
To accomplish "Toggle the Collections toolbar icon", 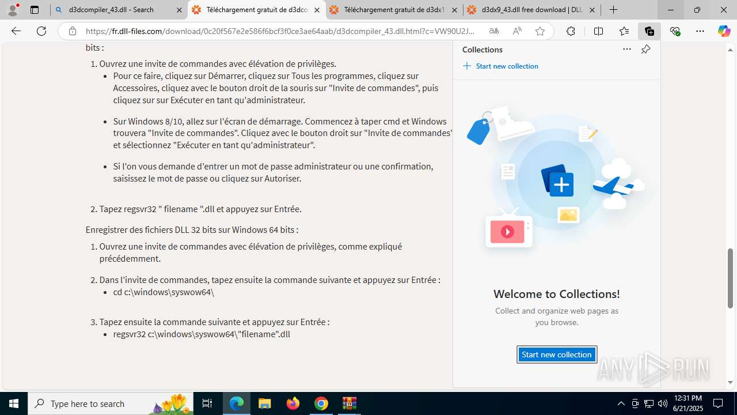I will click(649, 31).
